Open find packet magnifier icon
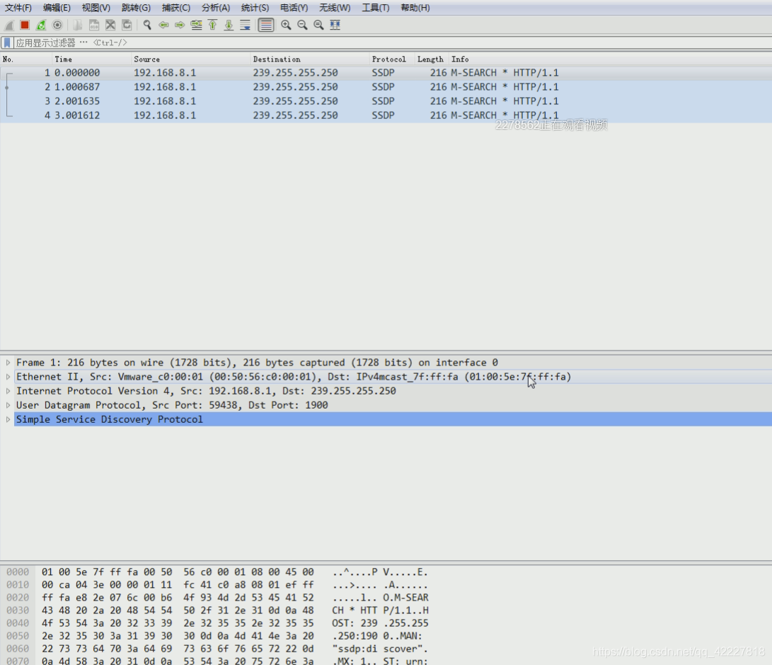Image resolution: width=772 pixels, height=665 pixels. (x=146, y=25)
